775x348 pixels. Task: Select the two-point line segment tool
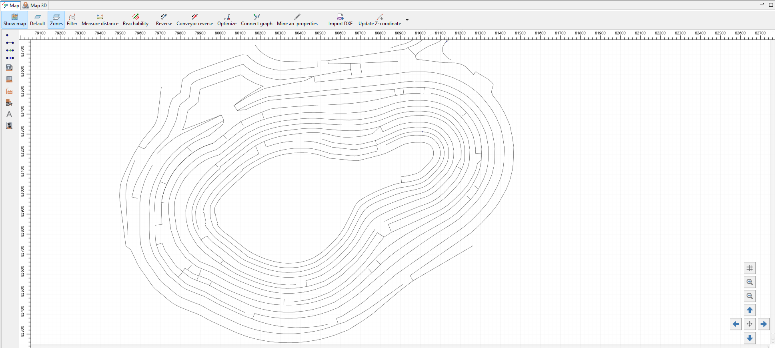tap(10, 43)
